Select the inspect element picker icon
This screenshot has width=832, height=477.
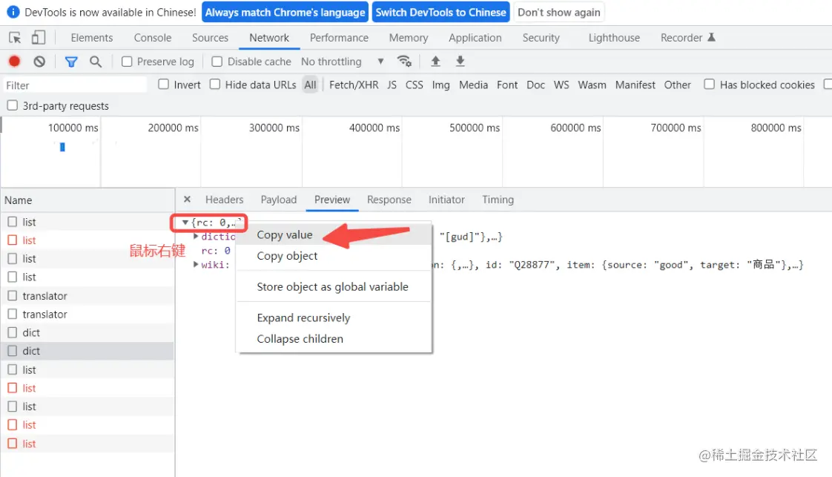15,38
